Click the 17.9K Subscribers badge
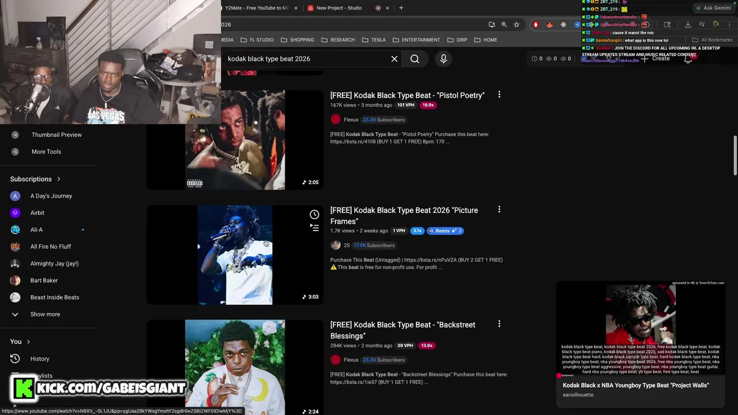 point(374,245)
